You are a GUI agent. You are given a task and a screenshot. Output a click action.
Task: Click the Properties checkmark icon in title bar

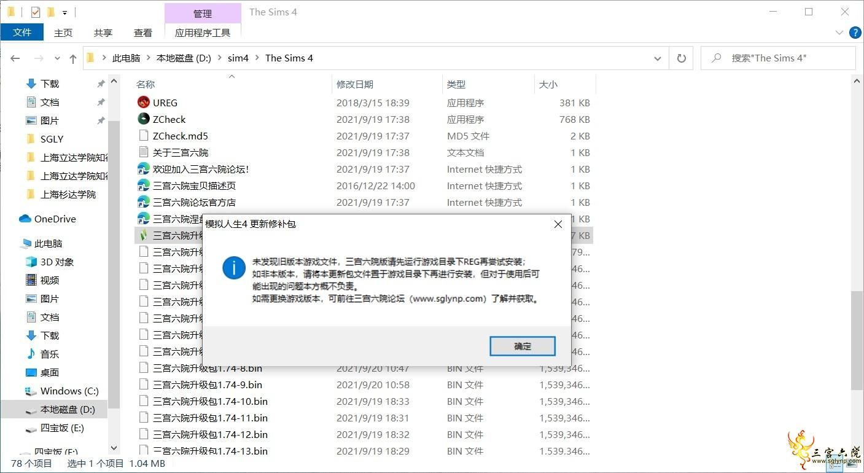35,12
